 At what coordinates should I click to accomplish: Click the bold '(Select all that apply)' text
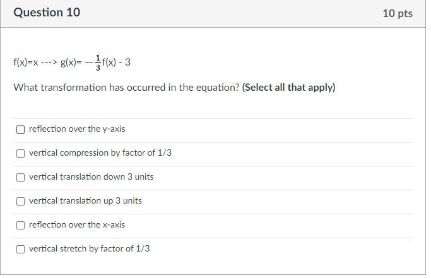pos(289,88)
